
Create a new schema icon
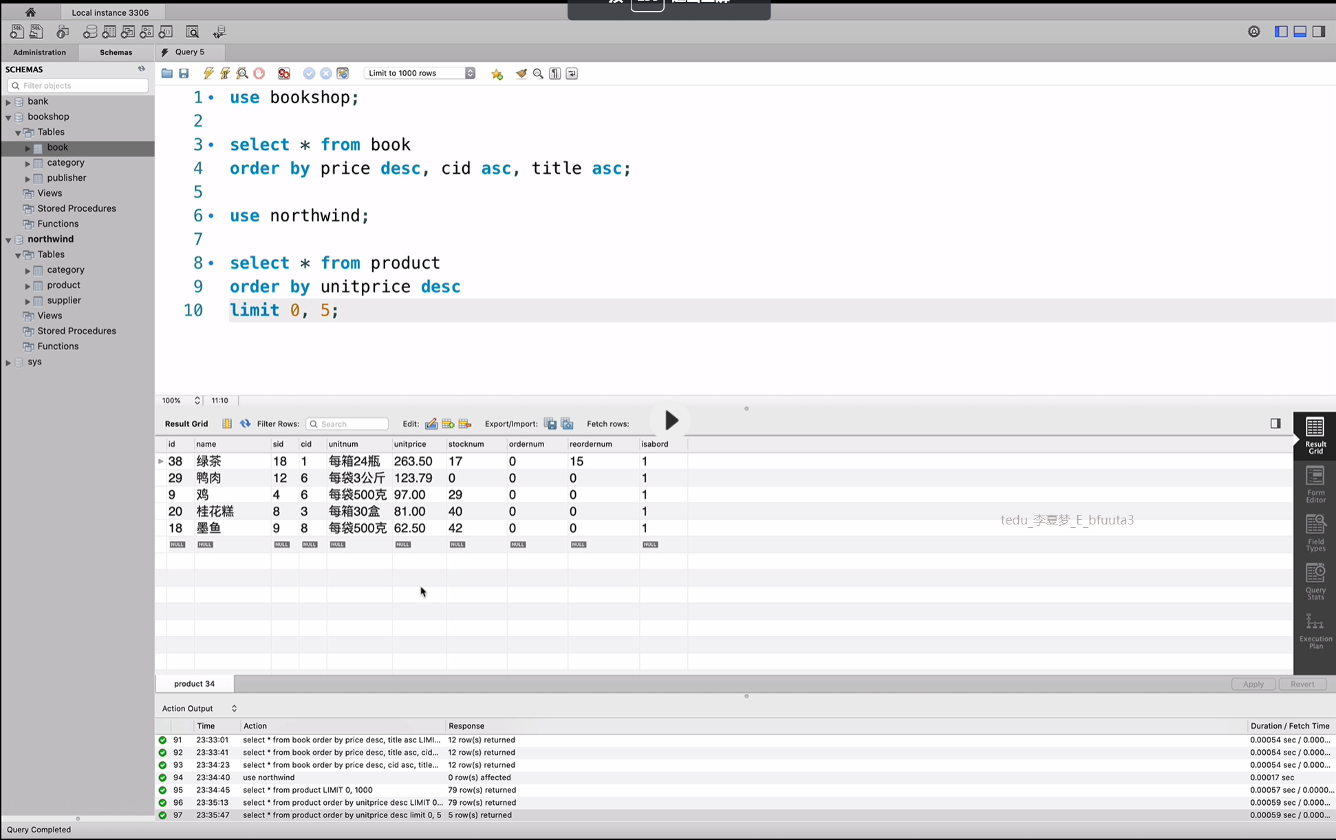coord(90,32)
